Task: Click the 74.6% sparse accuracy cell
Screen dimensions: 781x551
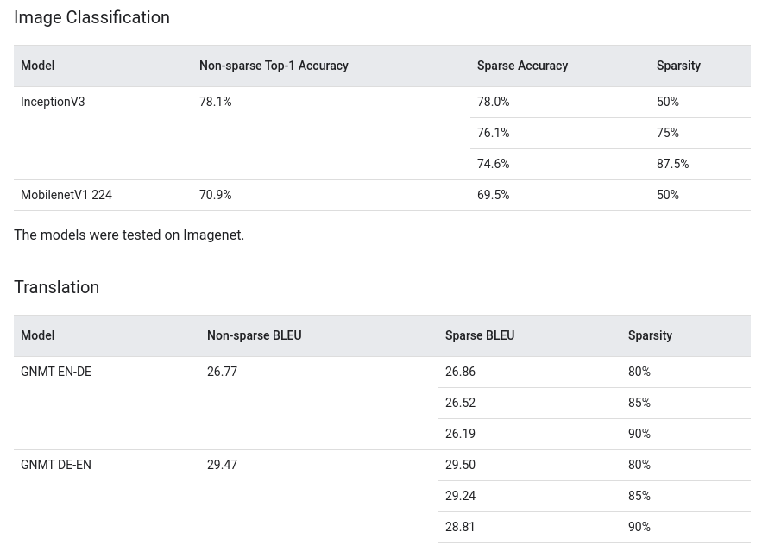Action: click(494, 164)
